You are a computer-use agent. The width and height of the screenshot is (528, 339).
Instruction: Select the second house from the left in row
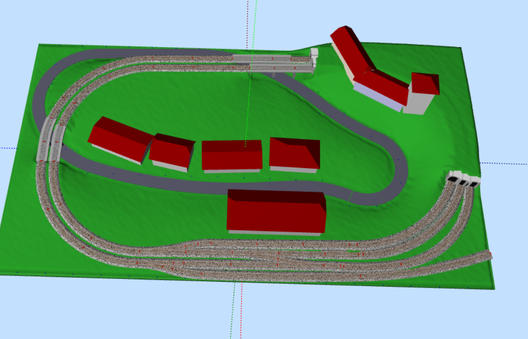pyautogui.click(x=171, y=151)
